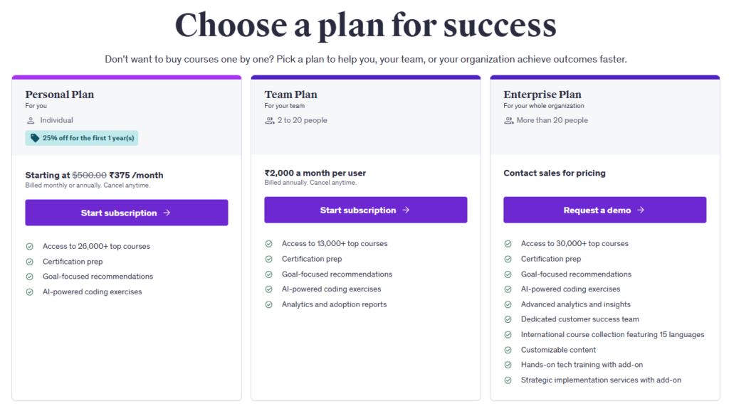Image resolution: width=729 pixels, height=411 pixels.
Task: Click checkmark icon beside 'Dedicated customer success team'
Action: (508, 319)
